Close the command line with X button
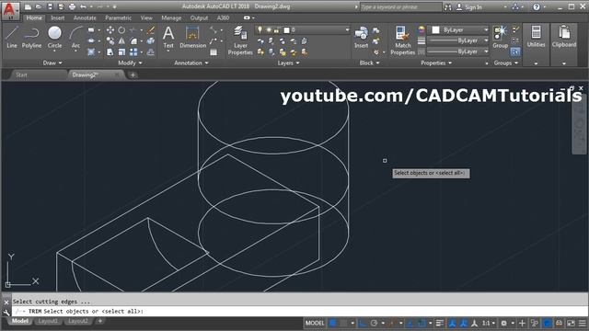This screenshot has height=331, width=589. 6,302
